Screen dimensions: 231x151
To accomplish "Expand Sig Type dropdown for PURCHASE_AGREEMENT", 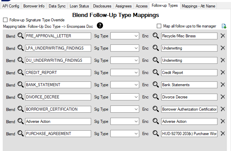I will coord(125,134).
